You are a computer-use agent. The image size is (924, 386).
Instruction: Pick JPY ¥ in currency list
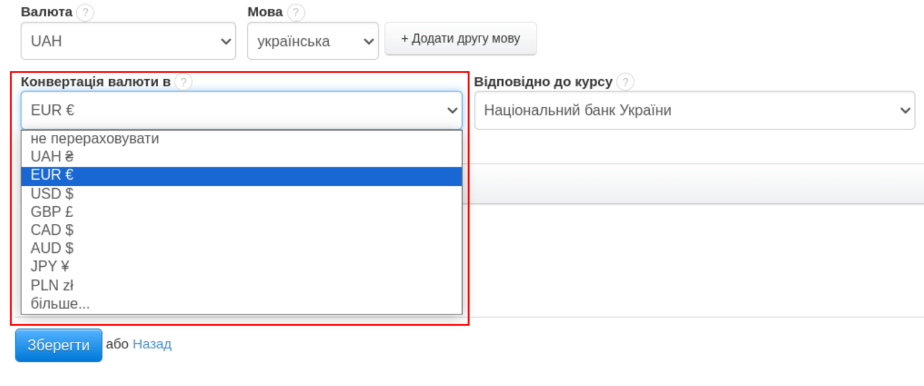[x=50, y=267]
